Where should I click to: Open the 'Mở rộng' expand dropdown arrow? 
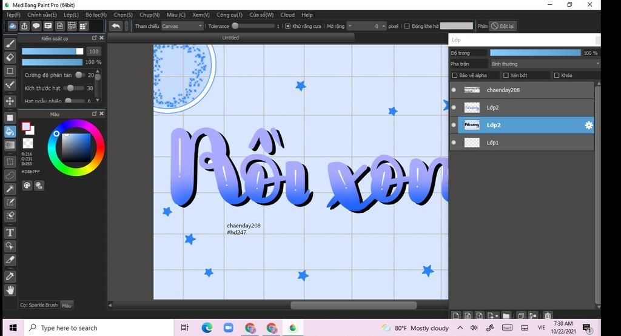pyautogui.click(x=350, y=26)
